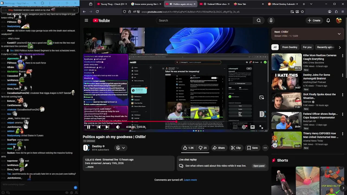Open Killer Mom Realizes Cameras video thumbnail
347x195 pixels.
pos(287,62)
